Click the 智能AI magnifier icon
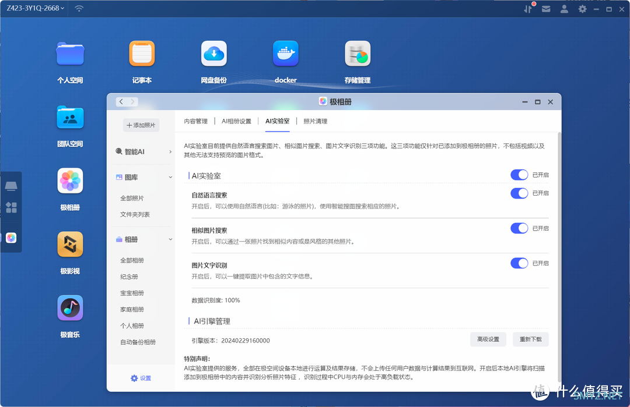Viewport: 630px width, 407px height. pyautogui.click(x=119, y=151)
